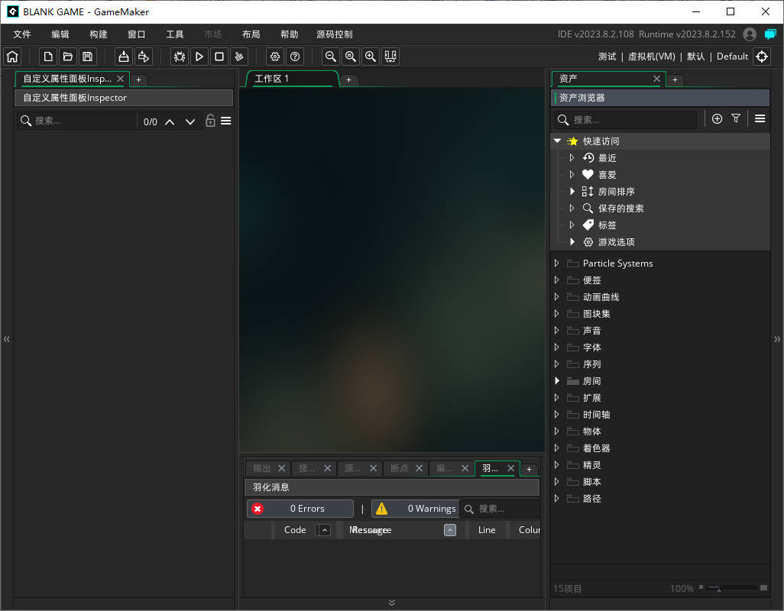
Task: Collapse the 快速访问 section
Action: pos(557,141)
